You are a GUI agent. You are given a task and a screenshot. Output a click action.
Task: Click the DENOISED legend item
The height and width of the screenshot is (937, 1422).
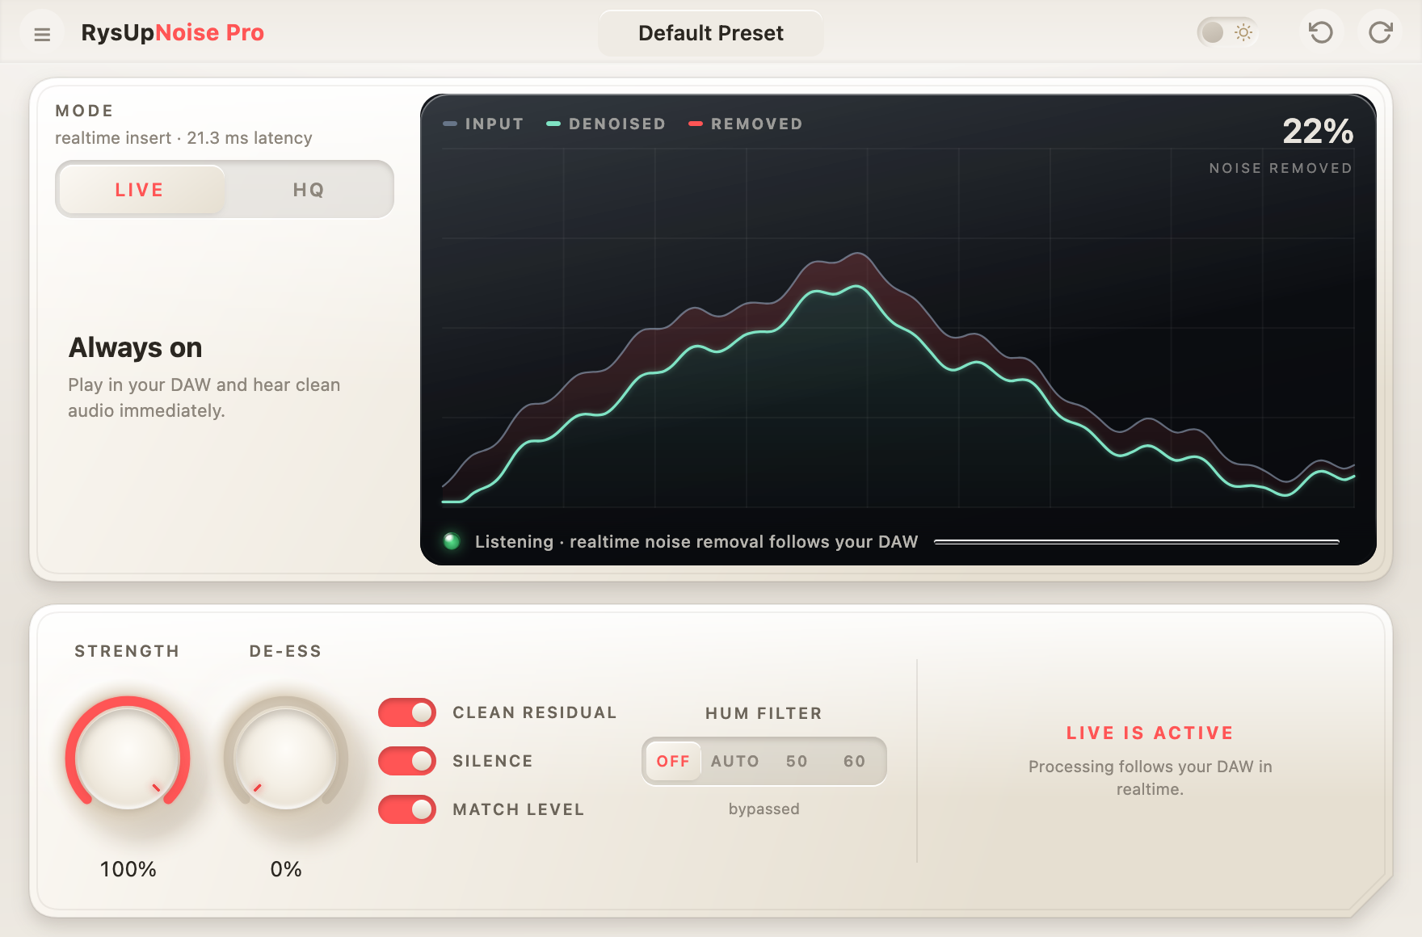point(606,124)
